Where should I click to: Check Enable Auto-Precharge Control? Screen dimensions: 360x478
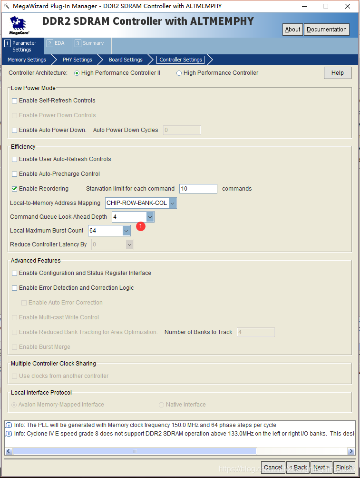(x=14, y=174)
